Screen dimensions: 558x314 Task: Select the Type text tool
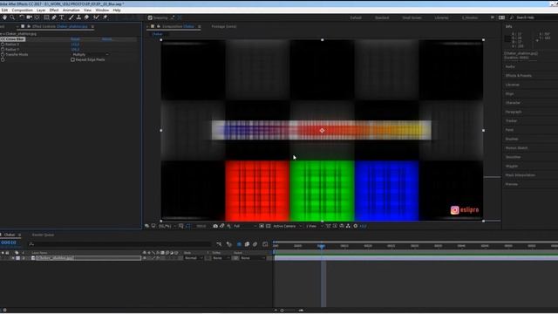pyautogui.click(x=62, y=17)
